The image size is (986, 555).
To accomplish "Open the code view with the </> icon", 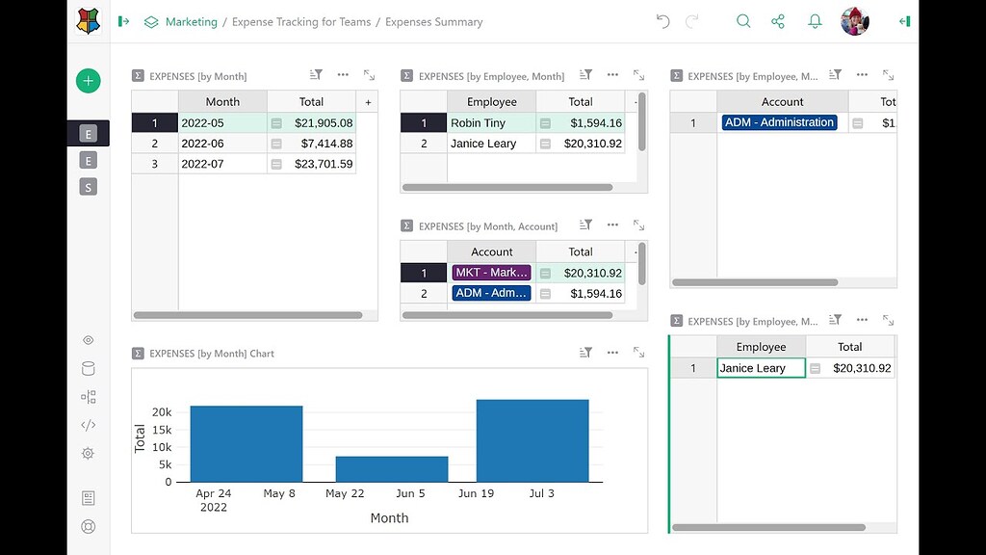I will 88,425.
